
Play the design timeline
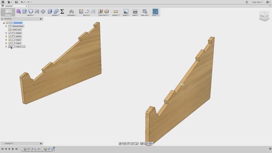13,149
